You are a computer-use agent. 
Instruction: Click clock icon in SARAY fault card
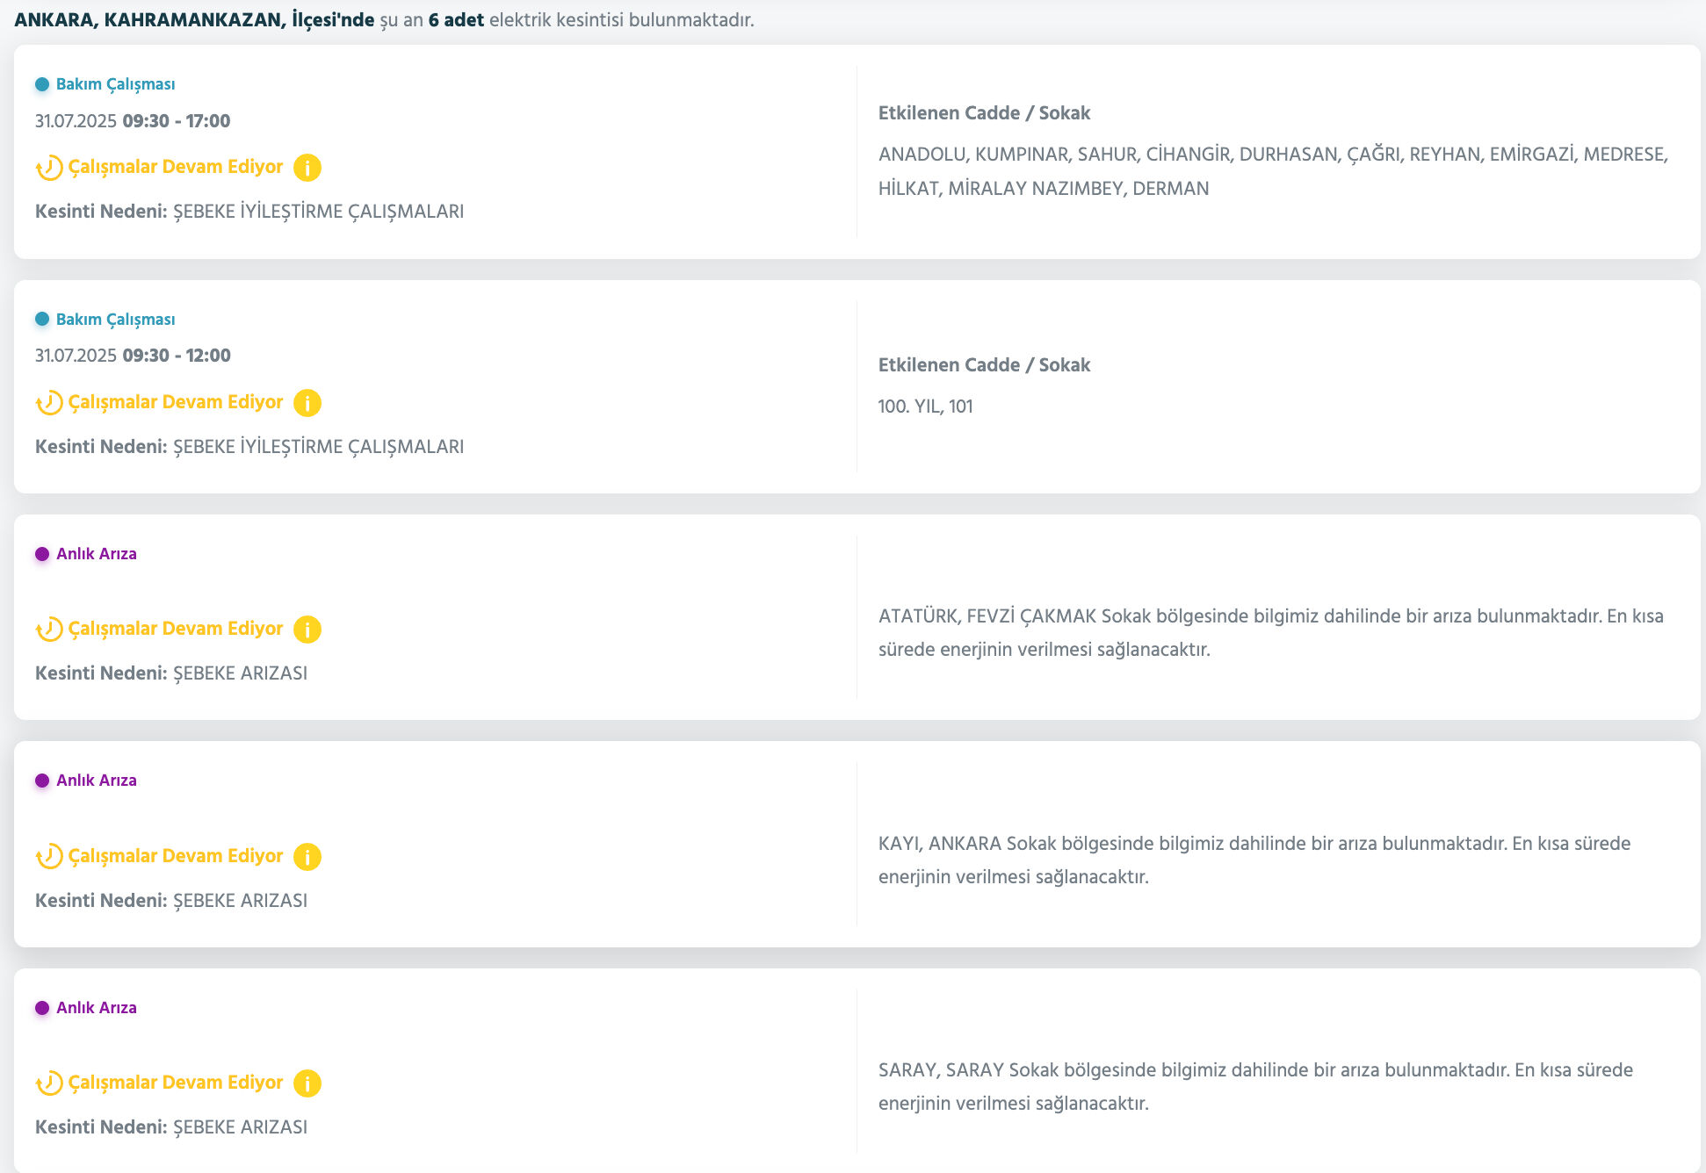coord(49,1083)
